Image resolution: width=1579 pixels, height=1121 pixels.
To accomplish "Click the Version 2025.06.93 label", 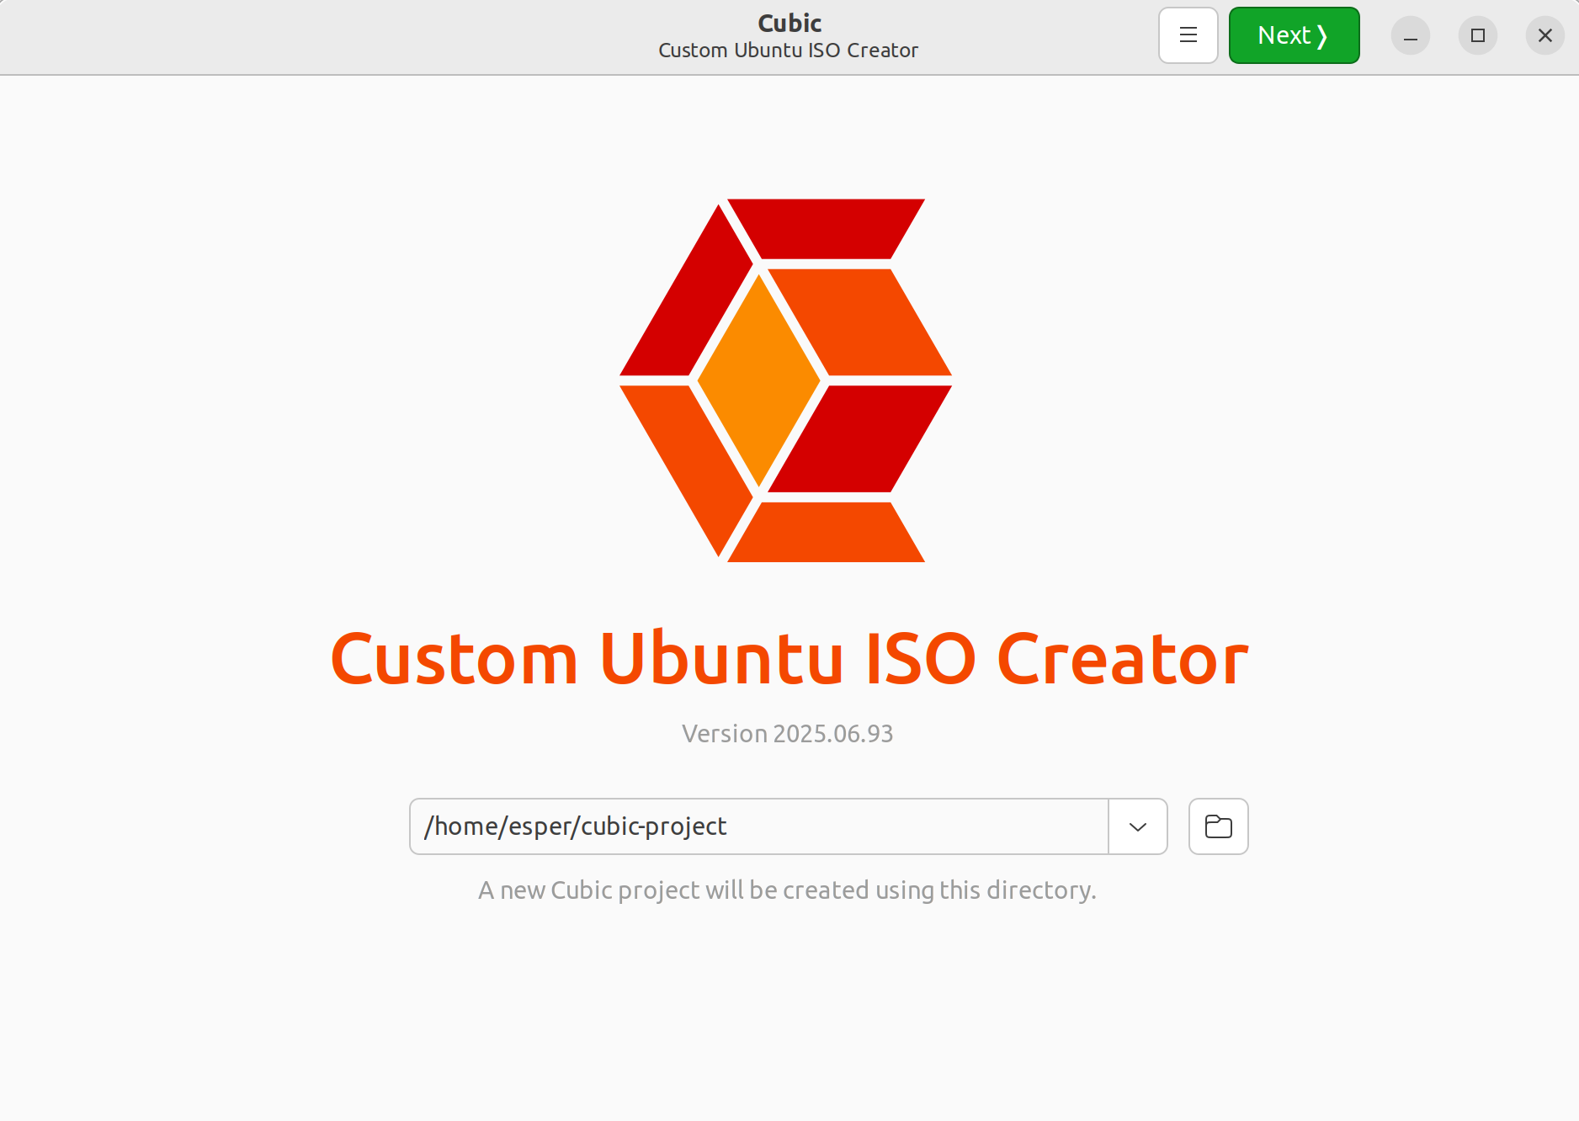I will (x=788, y=733).
